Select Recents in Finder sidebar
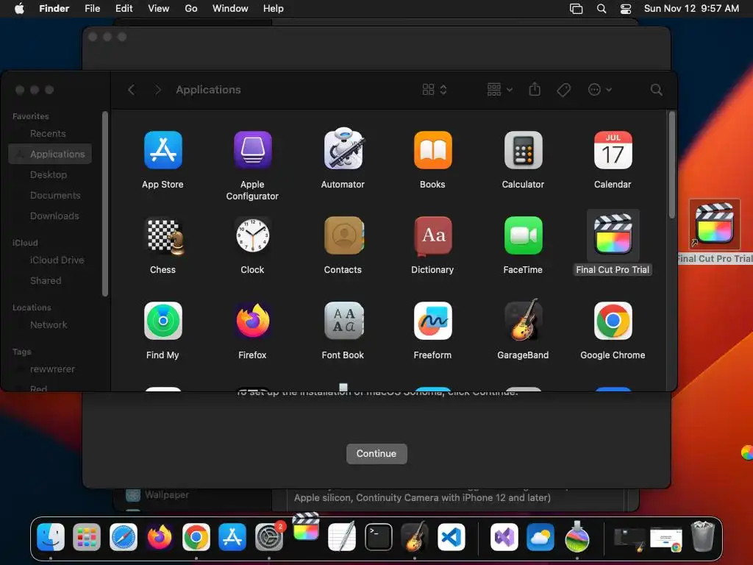Viewport: 753px width, 565px height. [48, 134]
